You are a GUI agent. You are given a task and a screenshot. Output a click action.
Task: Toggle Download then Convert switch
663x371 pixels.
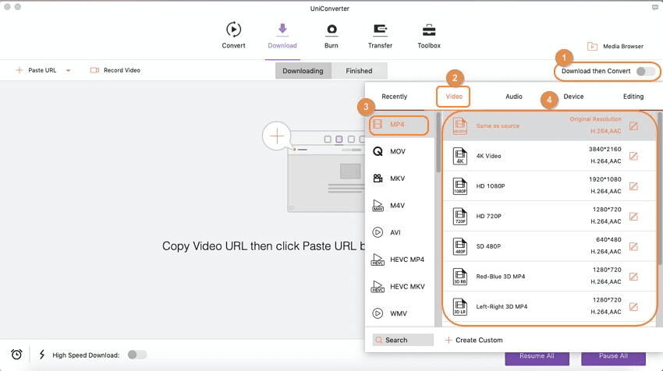(x=644, y=71)
